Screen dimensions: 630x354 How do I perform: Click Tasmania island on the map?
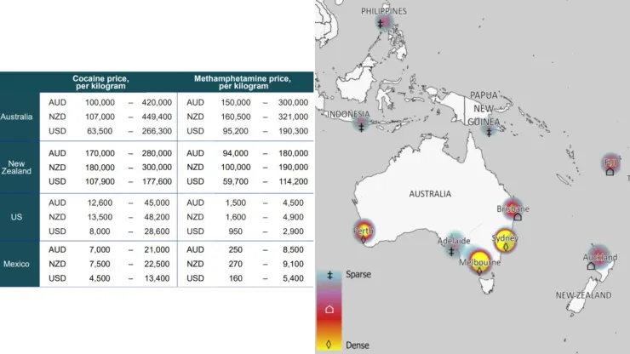point(487,285)
